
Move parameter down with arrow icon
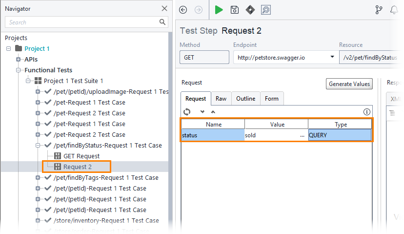point(202,112)
